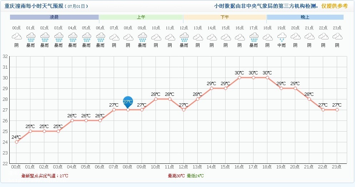
Task: Click the 23点 cloudy weather icon
Action: tap(337, 36)
